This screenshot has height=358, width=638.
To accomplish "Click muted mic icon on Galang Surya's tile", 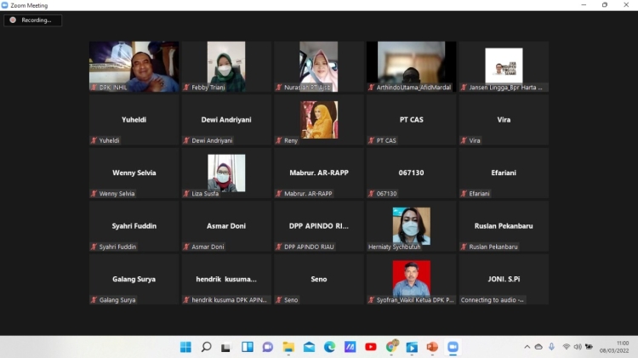I will point(94,300).
